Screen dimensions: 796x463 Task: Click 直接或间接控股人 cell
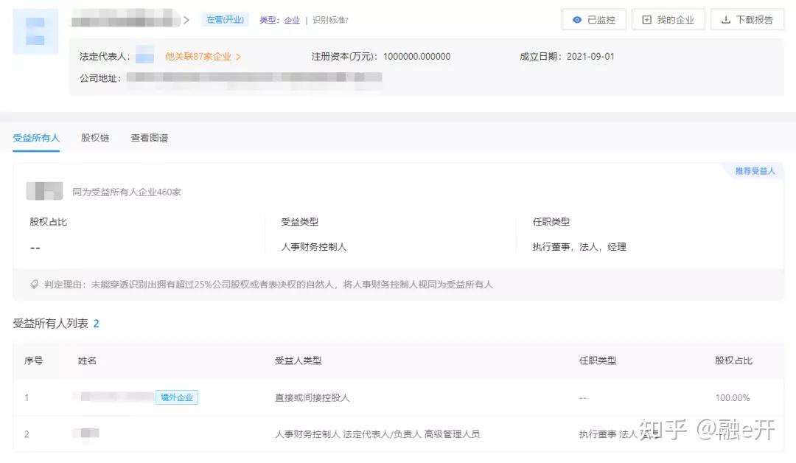point(313,397)
